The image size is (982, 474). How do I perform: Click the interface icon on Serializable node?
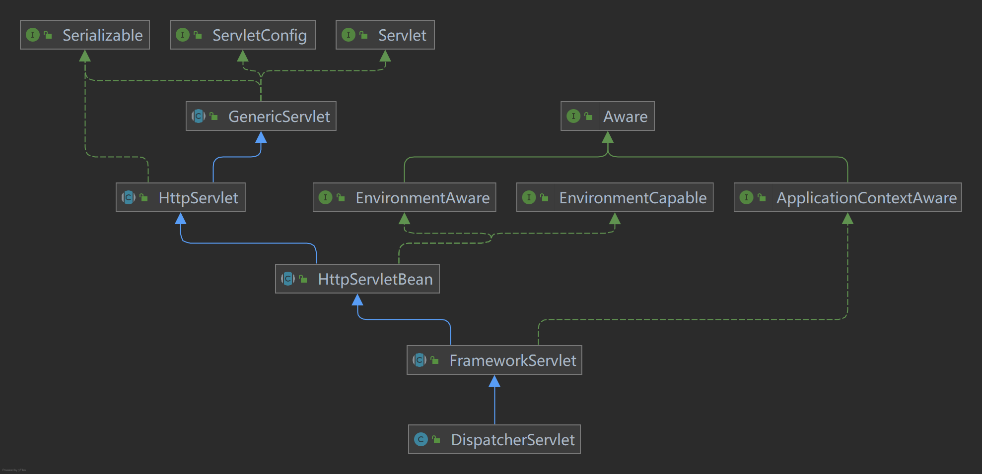[33, 35]
